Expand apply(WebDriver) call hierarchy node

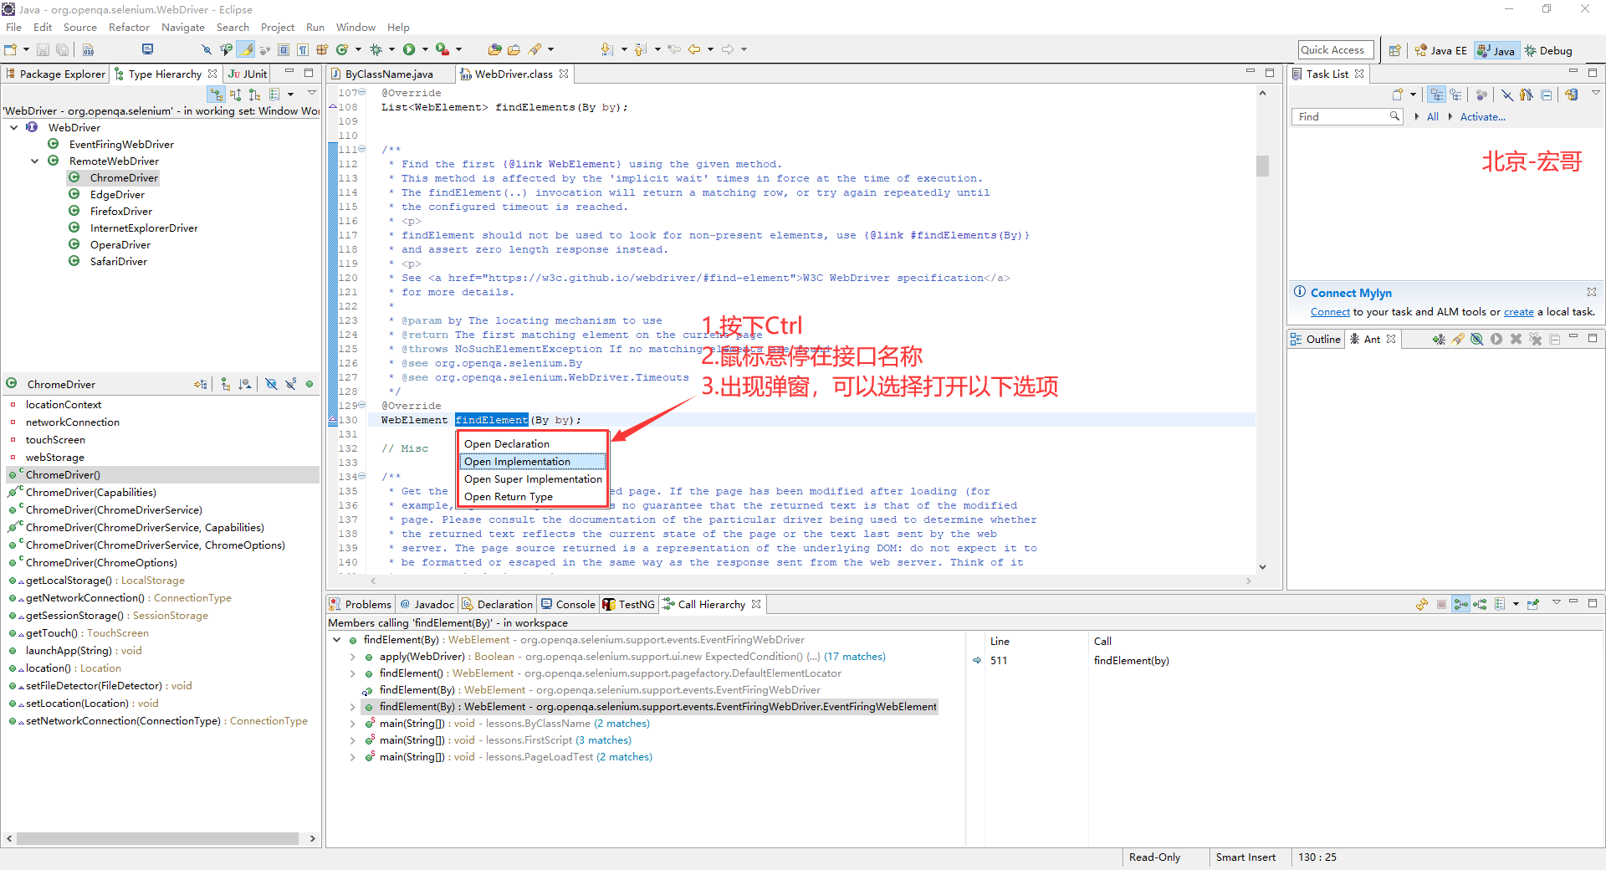353,657
